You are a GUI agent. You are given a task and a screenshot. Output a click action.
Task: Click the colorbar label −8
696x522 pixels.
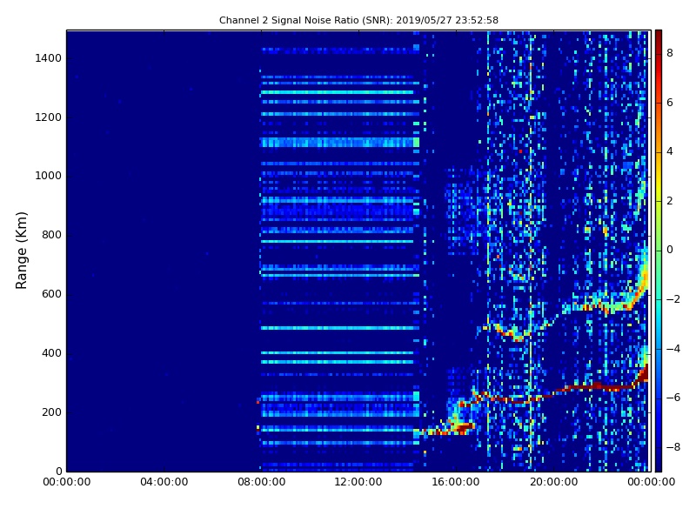(x=673, y=447)
